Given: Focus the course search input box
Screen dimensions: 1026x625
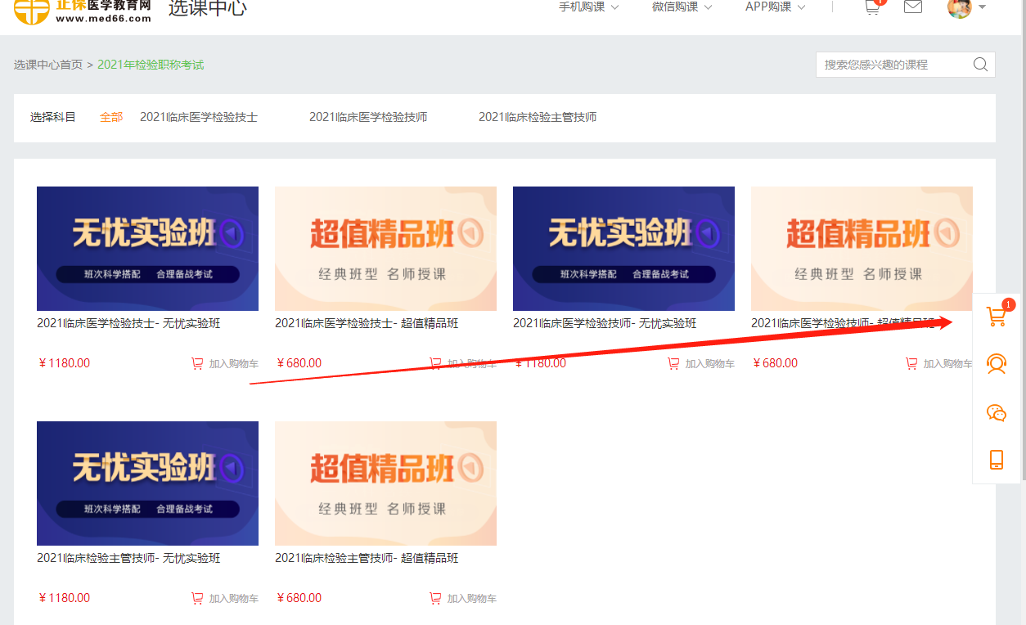Looking at the screenshot, I should point(892,65).
